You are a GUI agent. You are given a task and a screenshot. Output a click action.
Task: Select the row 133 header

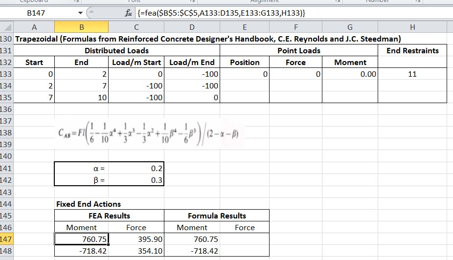[6, 75]
